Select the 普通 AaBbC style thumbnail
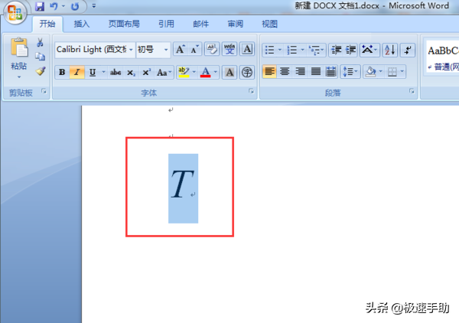459x323 pixels. pyautogui.click(x=443, y=57)
